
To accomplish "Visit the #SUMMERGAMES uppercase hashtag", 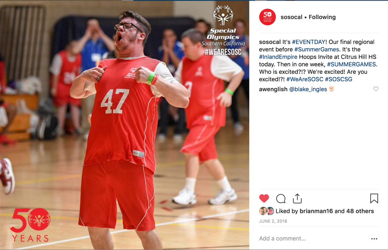I will pos(351,64).
